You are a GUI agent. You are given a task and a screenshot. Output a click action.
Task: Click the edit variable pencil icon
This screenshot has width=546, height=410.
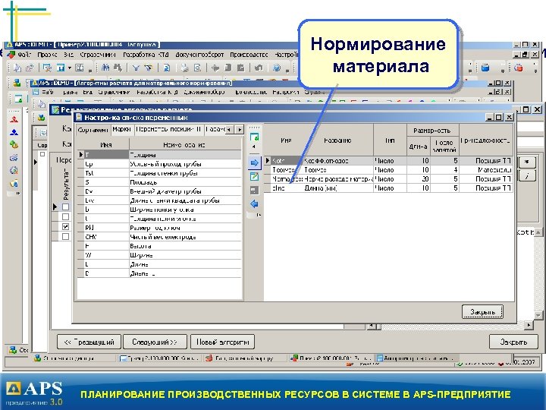255,176
